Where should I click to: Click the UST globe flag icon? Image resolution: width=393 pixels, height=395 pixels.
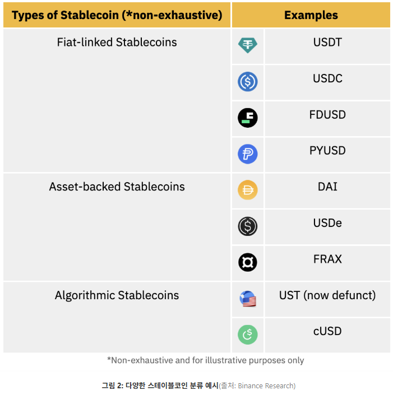(248, 299)
